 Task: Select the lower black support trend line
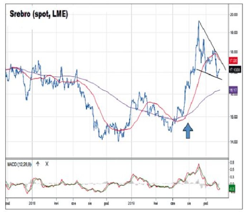(x=209, y=74)
